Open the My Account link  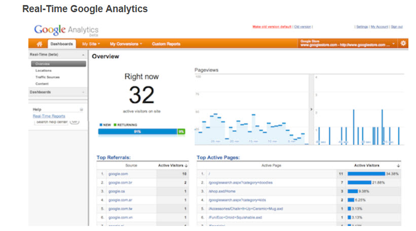coord(380,27)
